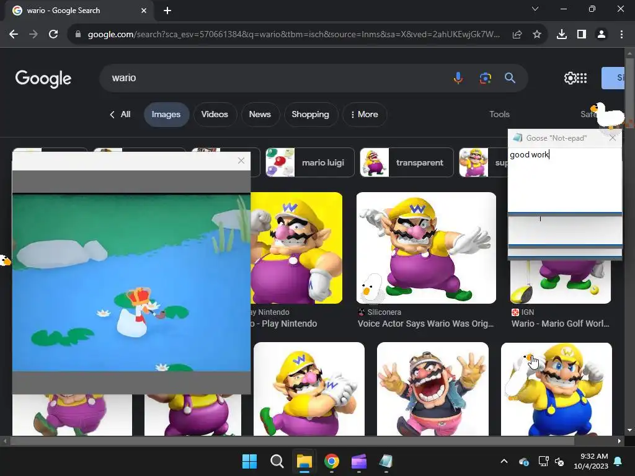Click the page horizontal scrollbar thumb
Viewport: 635px width, 476px height.
(291, 441)
